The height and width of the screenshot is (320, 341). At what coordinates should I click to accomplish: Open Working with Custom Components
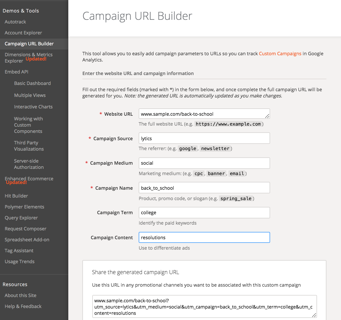28,125
